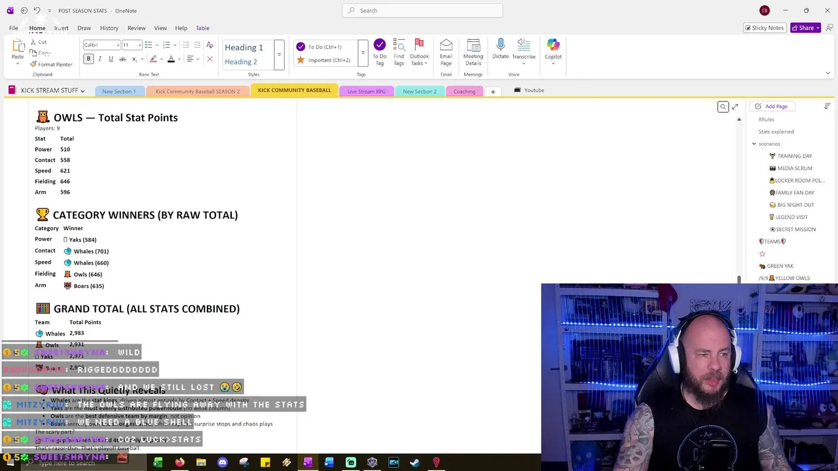838x471 pixels.
Task: Open the Youtube notebook link
Action: click(x=530, y=90)
